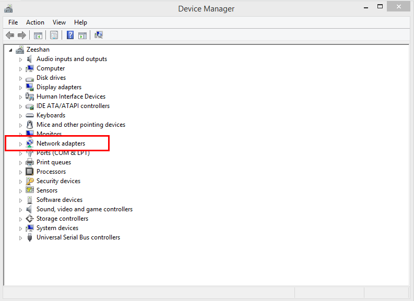The image size is (414, 301).
Task: Select the Processors category
Action: tap(51, 172)
